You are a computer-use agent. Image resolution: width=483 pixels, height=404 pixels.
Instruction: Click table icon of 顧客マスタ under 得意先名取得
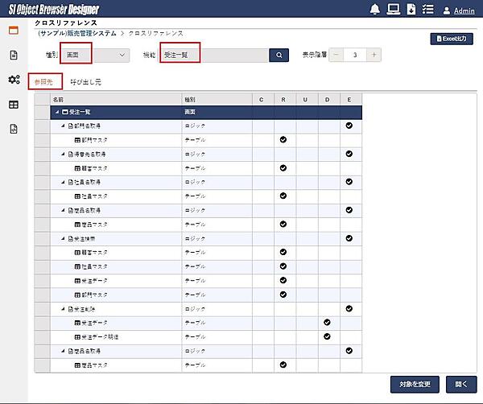[x=77, y=168]
